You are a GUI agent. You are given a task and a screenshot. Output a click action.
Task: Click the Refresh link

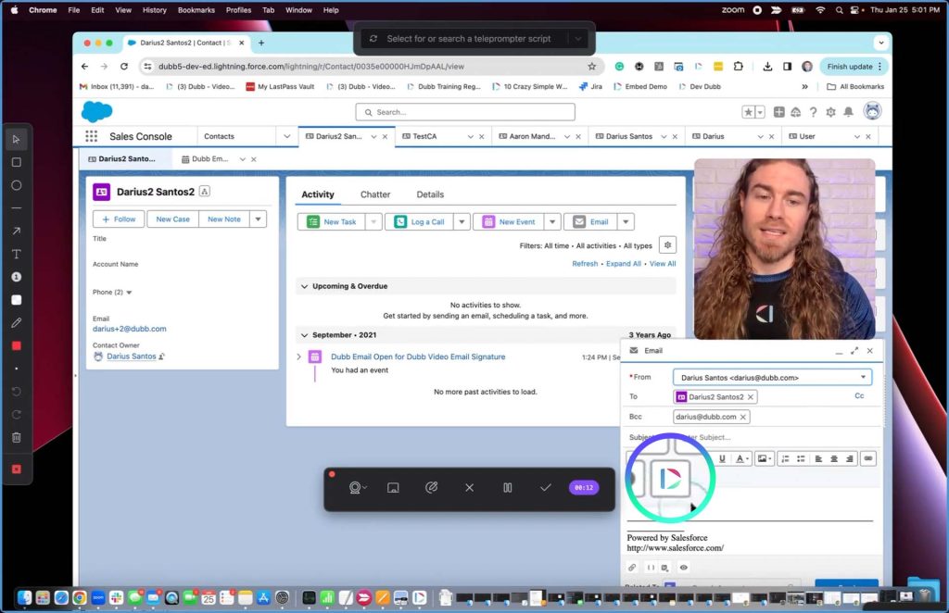585,264
